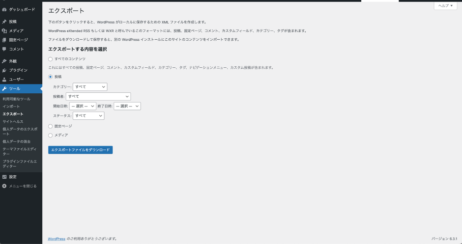The image size is (462, 244).
Task: Open the 終了日時 date dropdown
Action: coord(127,106)
